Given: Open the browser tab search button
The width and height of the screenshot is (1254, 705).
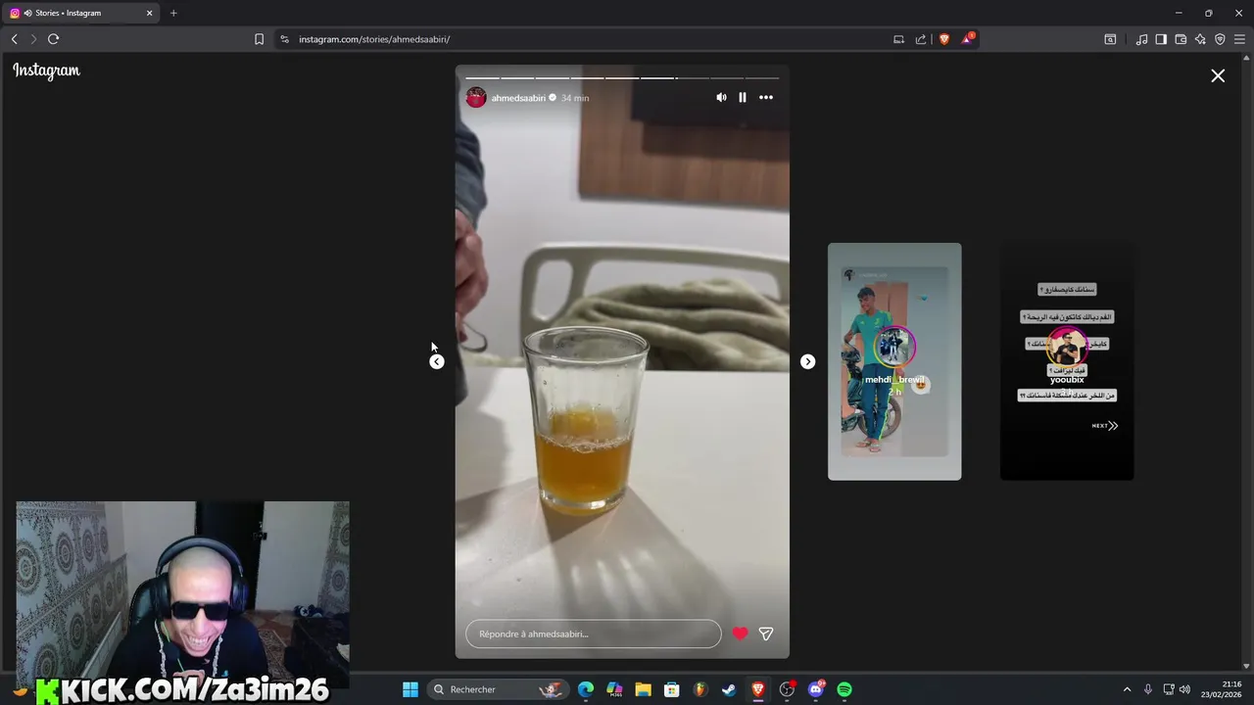Looking at the screenshot, I should click(1110, 39).
